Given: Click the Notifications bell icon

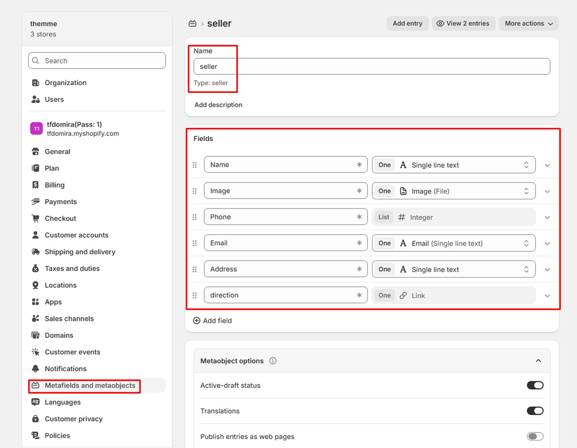Looking at the screenshot, I should tap(36, 368).
